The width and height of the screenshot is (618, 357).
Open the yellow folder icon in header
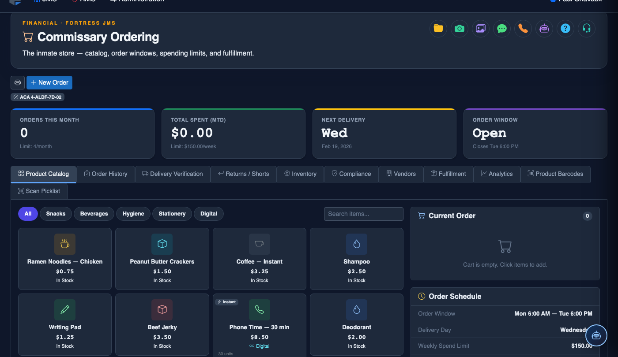point(438,29)
